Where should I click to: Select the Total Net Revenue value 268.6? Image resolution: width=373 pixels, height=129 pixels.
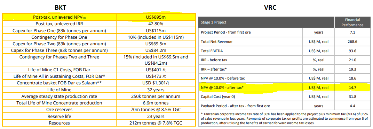pos(352,42)
